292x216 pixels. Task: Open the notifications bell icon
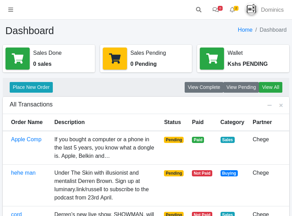click(x=232, y=10)
